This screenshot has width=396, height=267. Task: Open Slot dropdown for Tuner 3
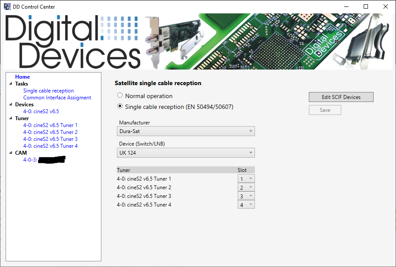246,196
